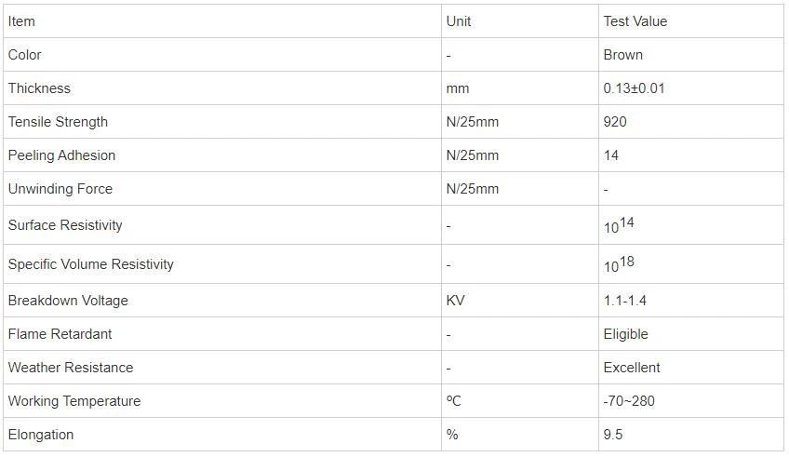The width and height of the screenshot is (789, 457).
Task: Click the Flame Retardant Eligible value
Action: (625, 334)
